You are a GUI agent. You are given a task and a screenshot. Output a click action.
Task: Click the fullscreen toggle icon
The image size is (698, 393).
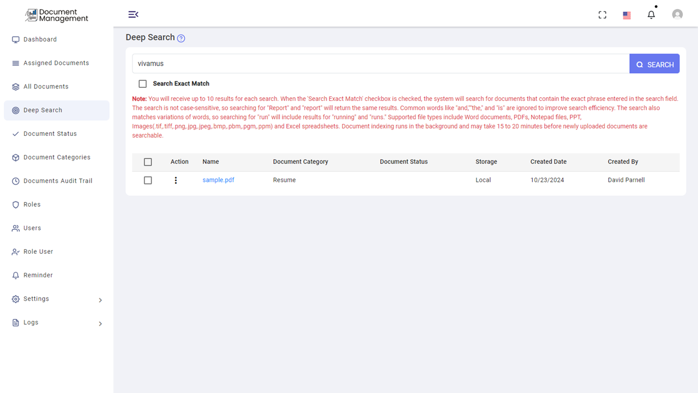(602, 15)
